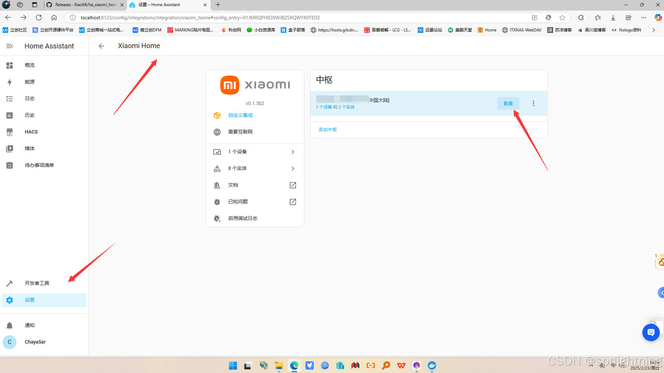Select 设置 settings in sidebar
This screenshot has width=664, height=373.
pos(44,300)
